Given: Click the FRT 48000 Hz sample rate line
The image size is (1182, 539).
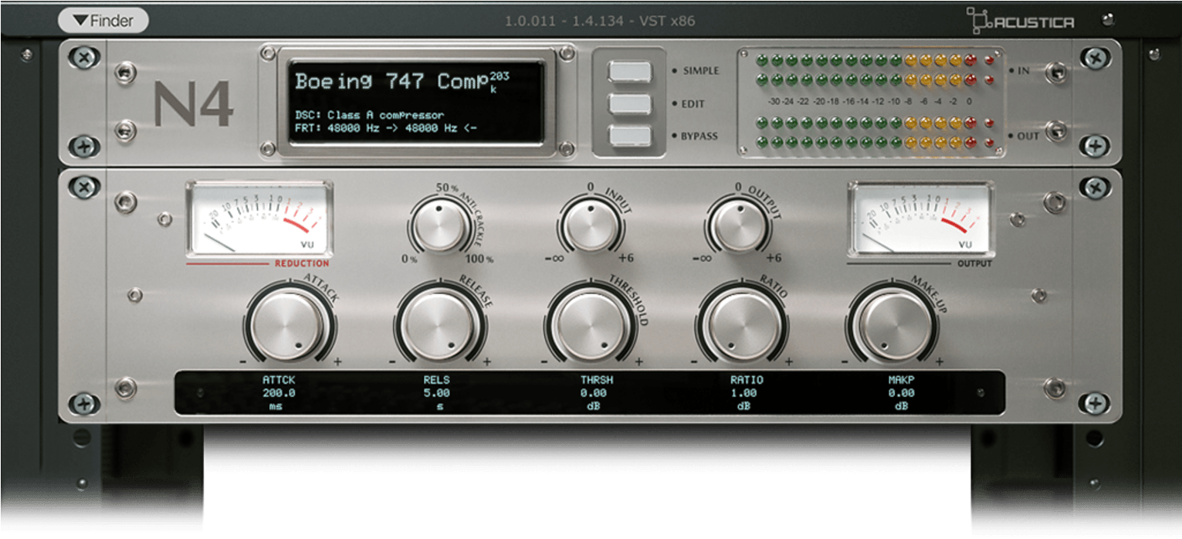Looking at the screenshot, I should pyautogui.click(x=386, y=128).
